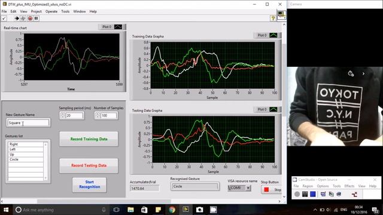This screenshot has width=383, height=215.
Task: Click the red Stop button
Action: [x=271, y=189]
